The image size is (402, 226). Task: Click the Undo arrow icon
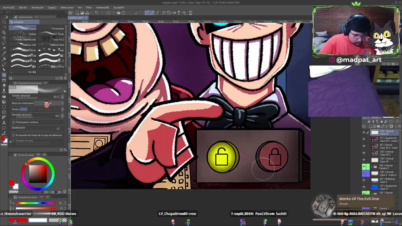click(x=97, y=13)
